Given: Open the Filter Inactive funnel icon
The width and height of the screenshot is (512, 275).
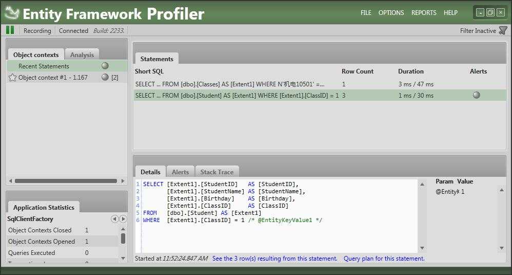Looking at the screenshot, I should [x=503, y=30].
